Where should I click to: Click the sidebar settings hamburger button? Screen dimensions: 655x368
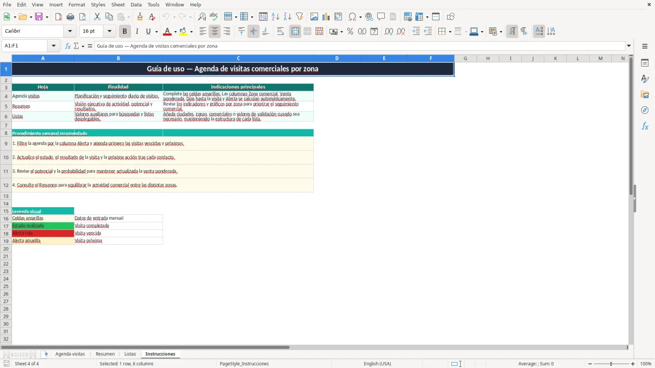(645, 46)
